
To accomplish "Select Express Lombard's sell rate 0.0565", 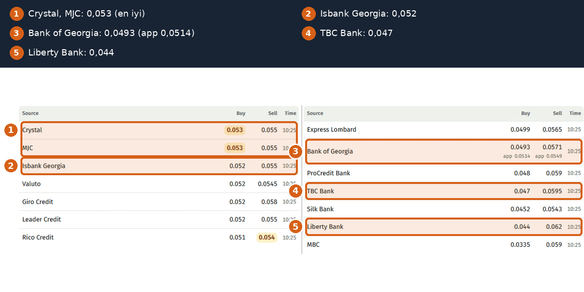I will pyautogui.click(x=552, y=129).
